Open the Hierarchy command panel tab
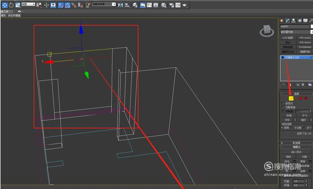 click(x=293, y=20)
